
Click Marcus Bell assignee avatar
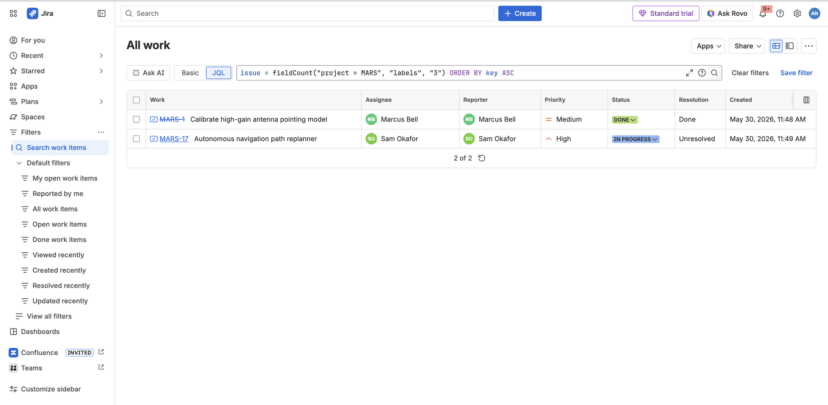tap(371, 119)
